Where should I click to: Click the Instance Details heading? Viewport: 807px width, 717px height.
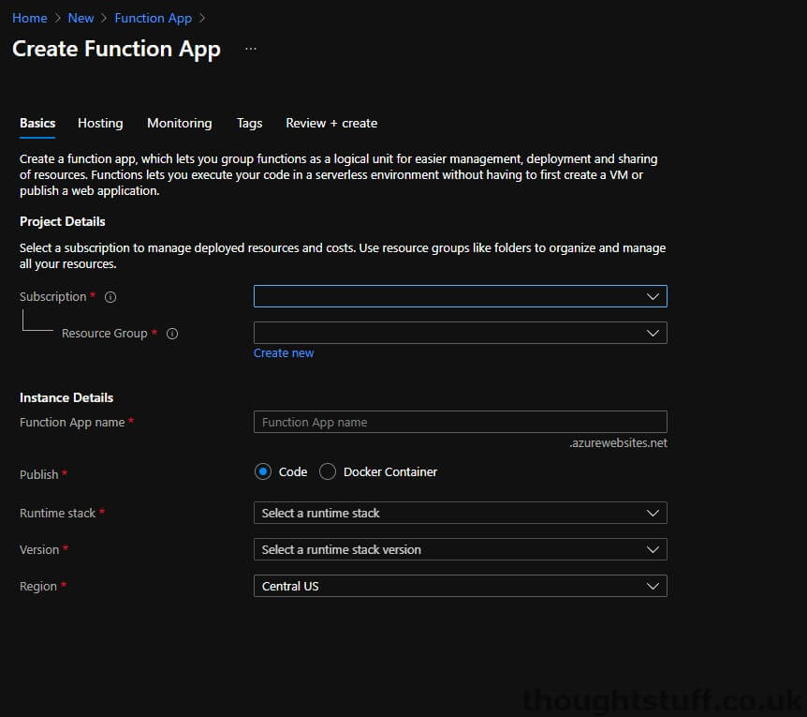click(66, 397)
